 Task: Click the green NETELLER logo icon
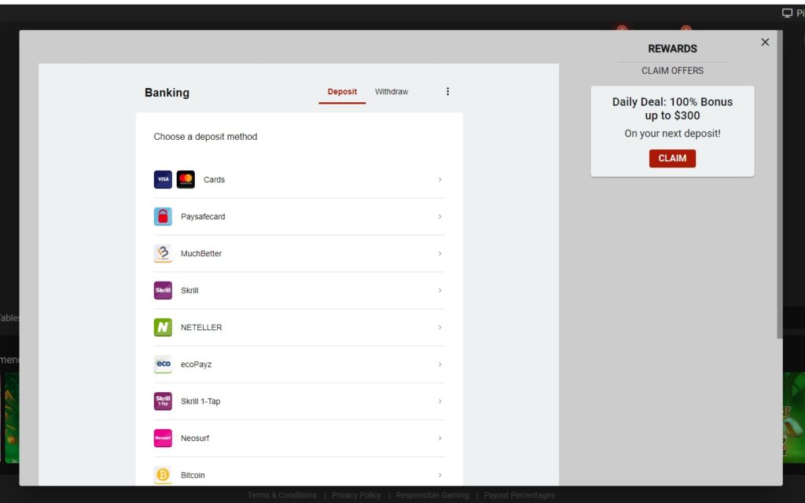tap(163, 328)
